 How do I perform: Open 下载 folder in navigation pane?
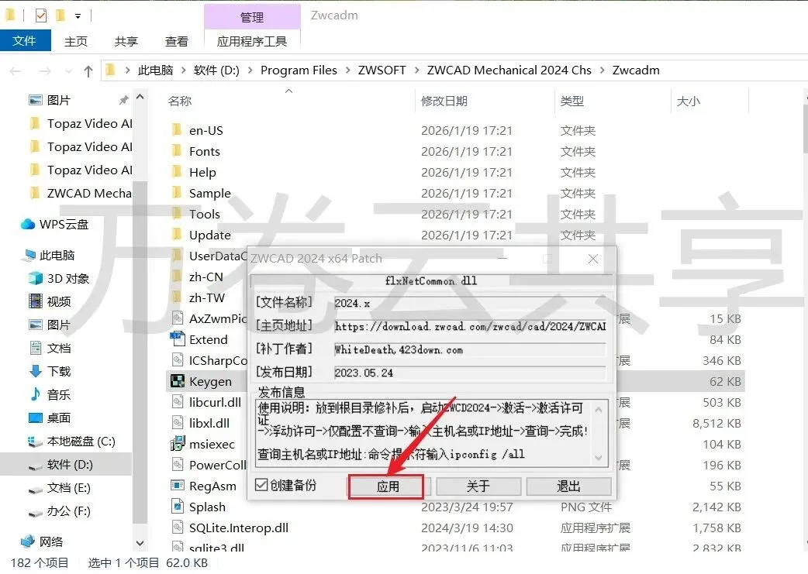[59, 371]
